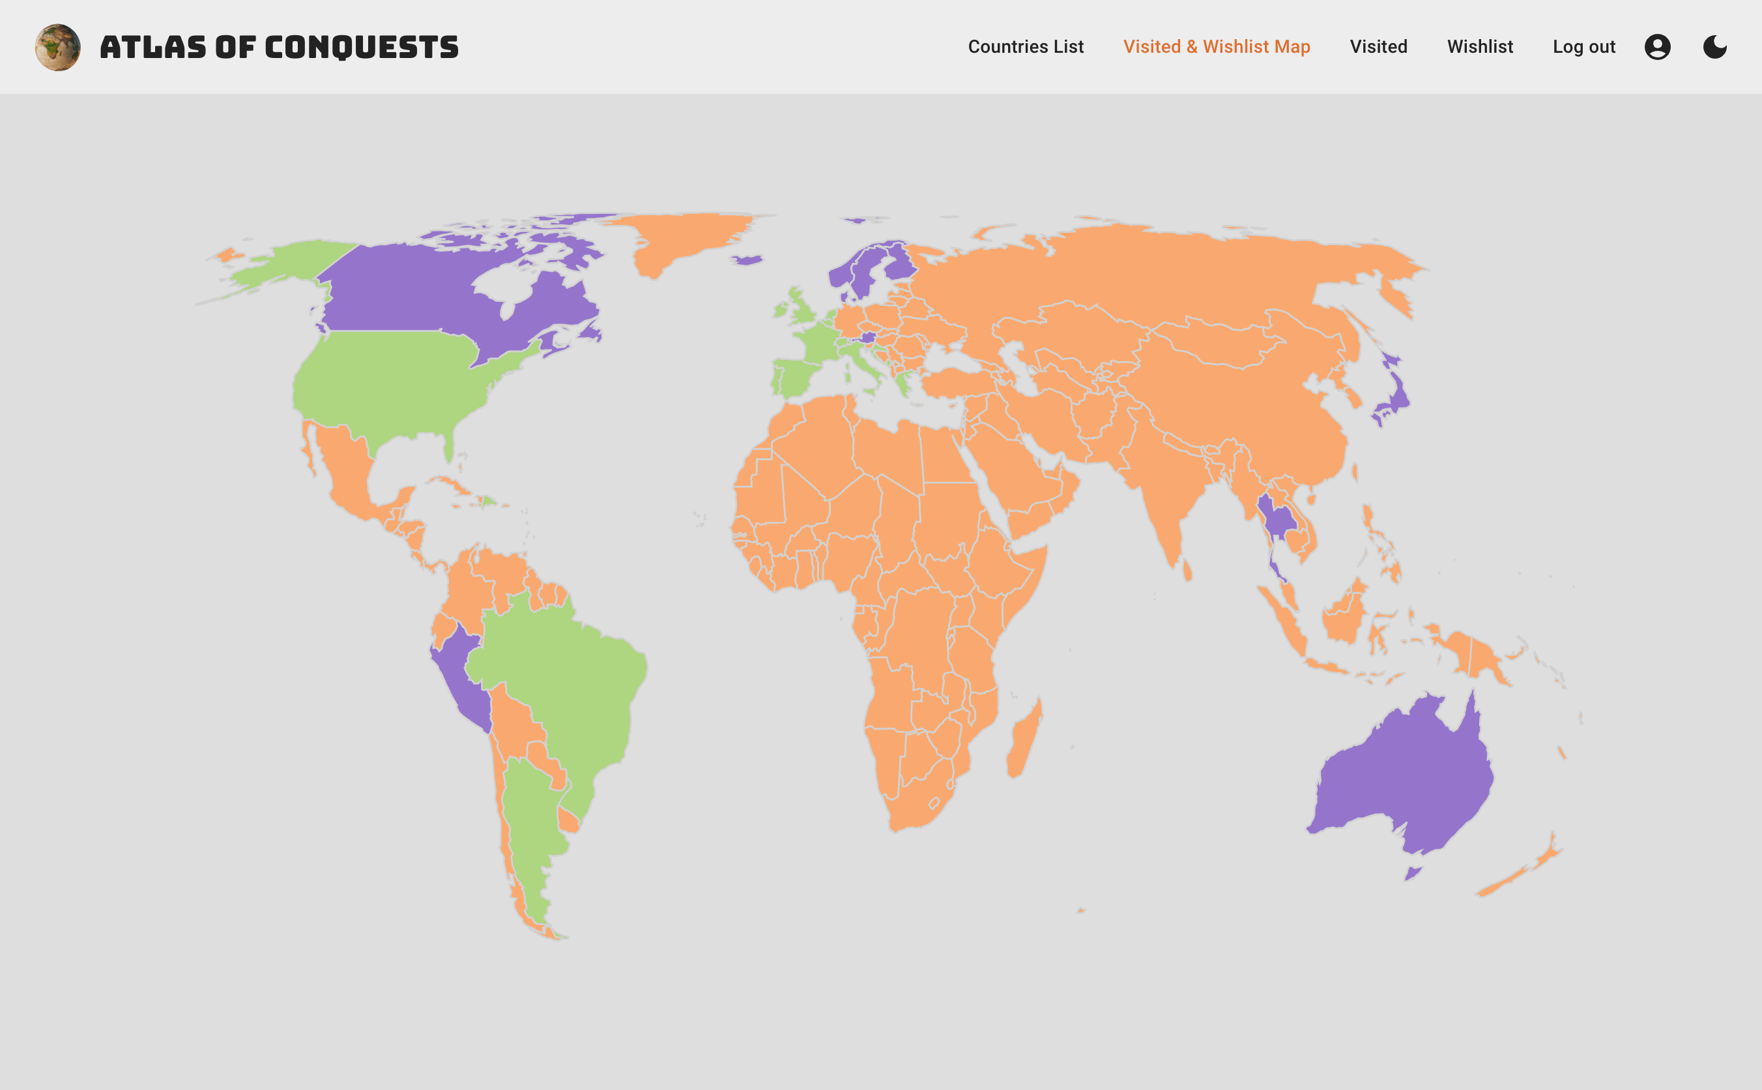Toggle dark mode moon icon

click(1714, 47)
